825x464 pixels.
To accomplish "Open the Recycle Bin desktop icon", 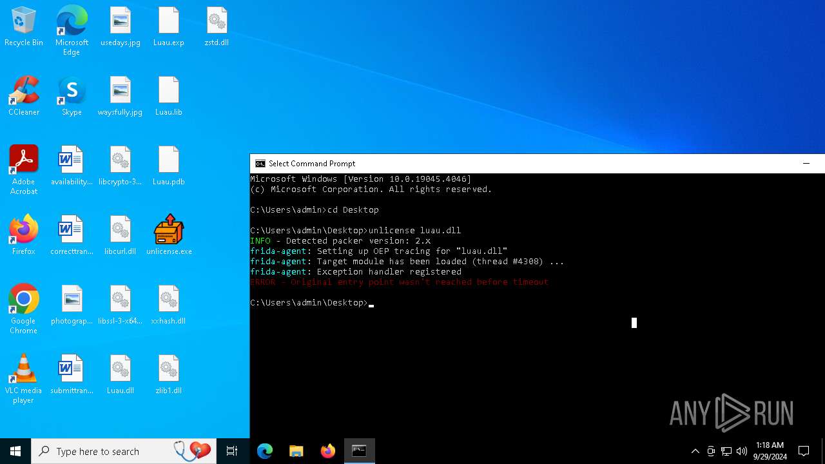I will coord(24,27).
